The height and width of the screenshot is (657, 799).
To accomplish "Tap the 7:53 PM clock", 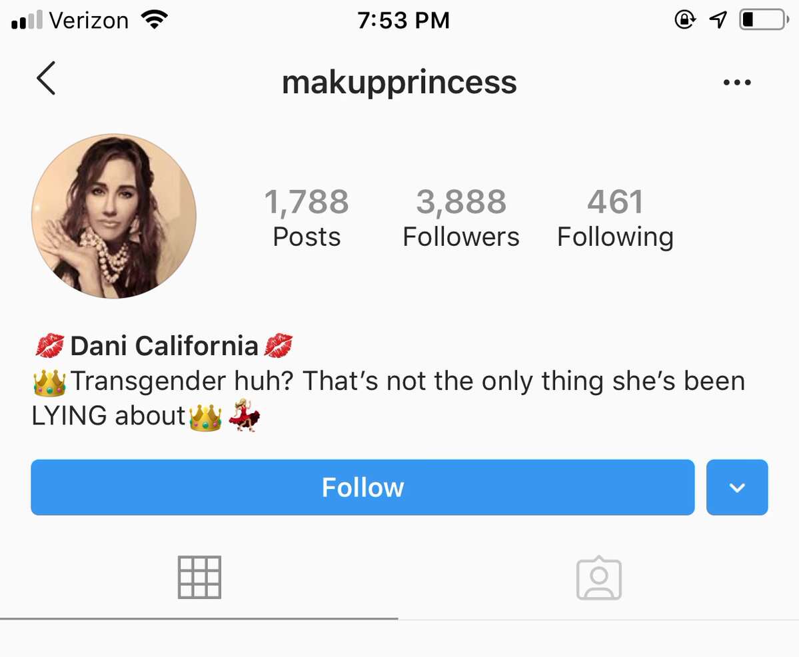I will tap(403, 21).
